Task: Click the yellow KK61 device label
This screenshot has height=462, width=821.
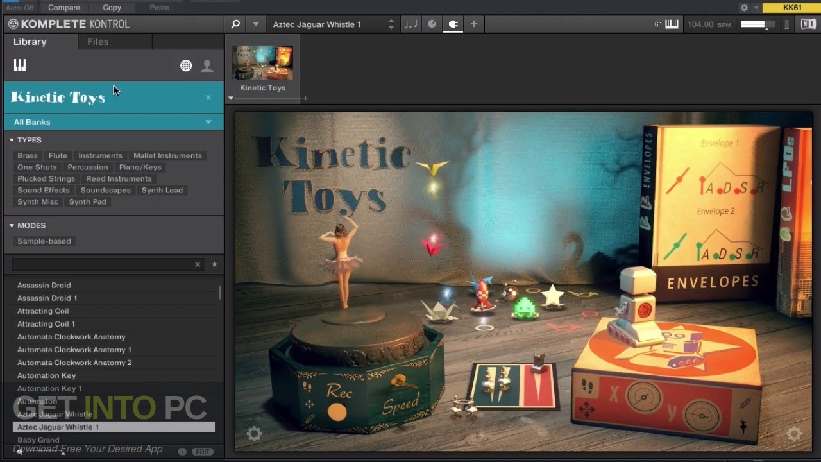Action: coord(792,8)
